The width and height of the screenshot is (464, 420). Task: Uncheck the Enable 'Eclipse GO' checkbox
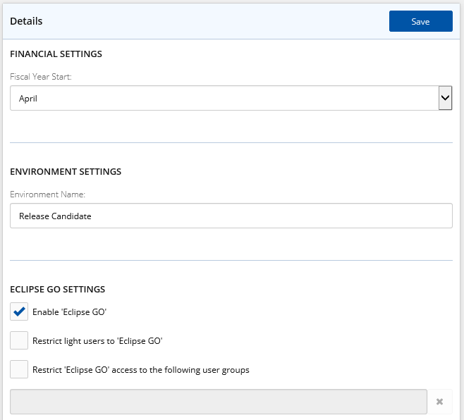[19, 311]
